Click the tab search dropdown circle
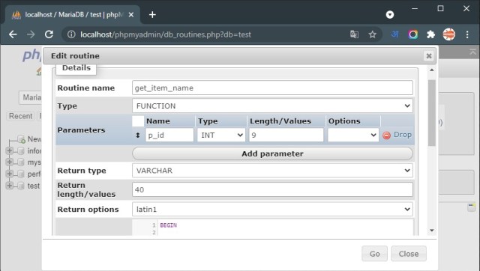This screenshot has width=480, height=271. pos(390,15)
